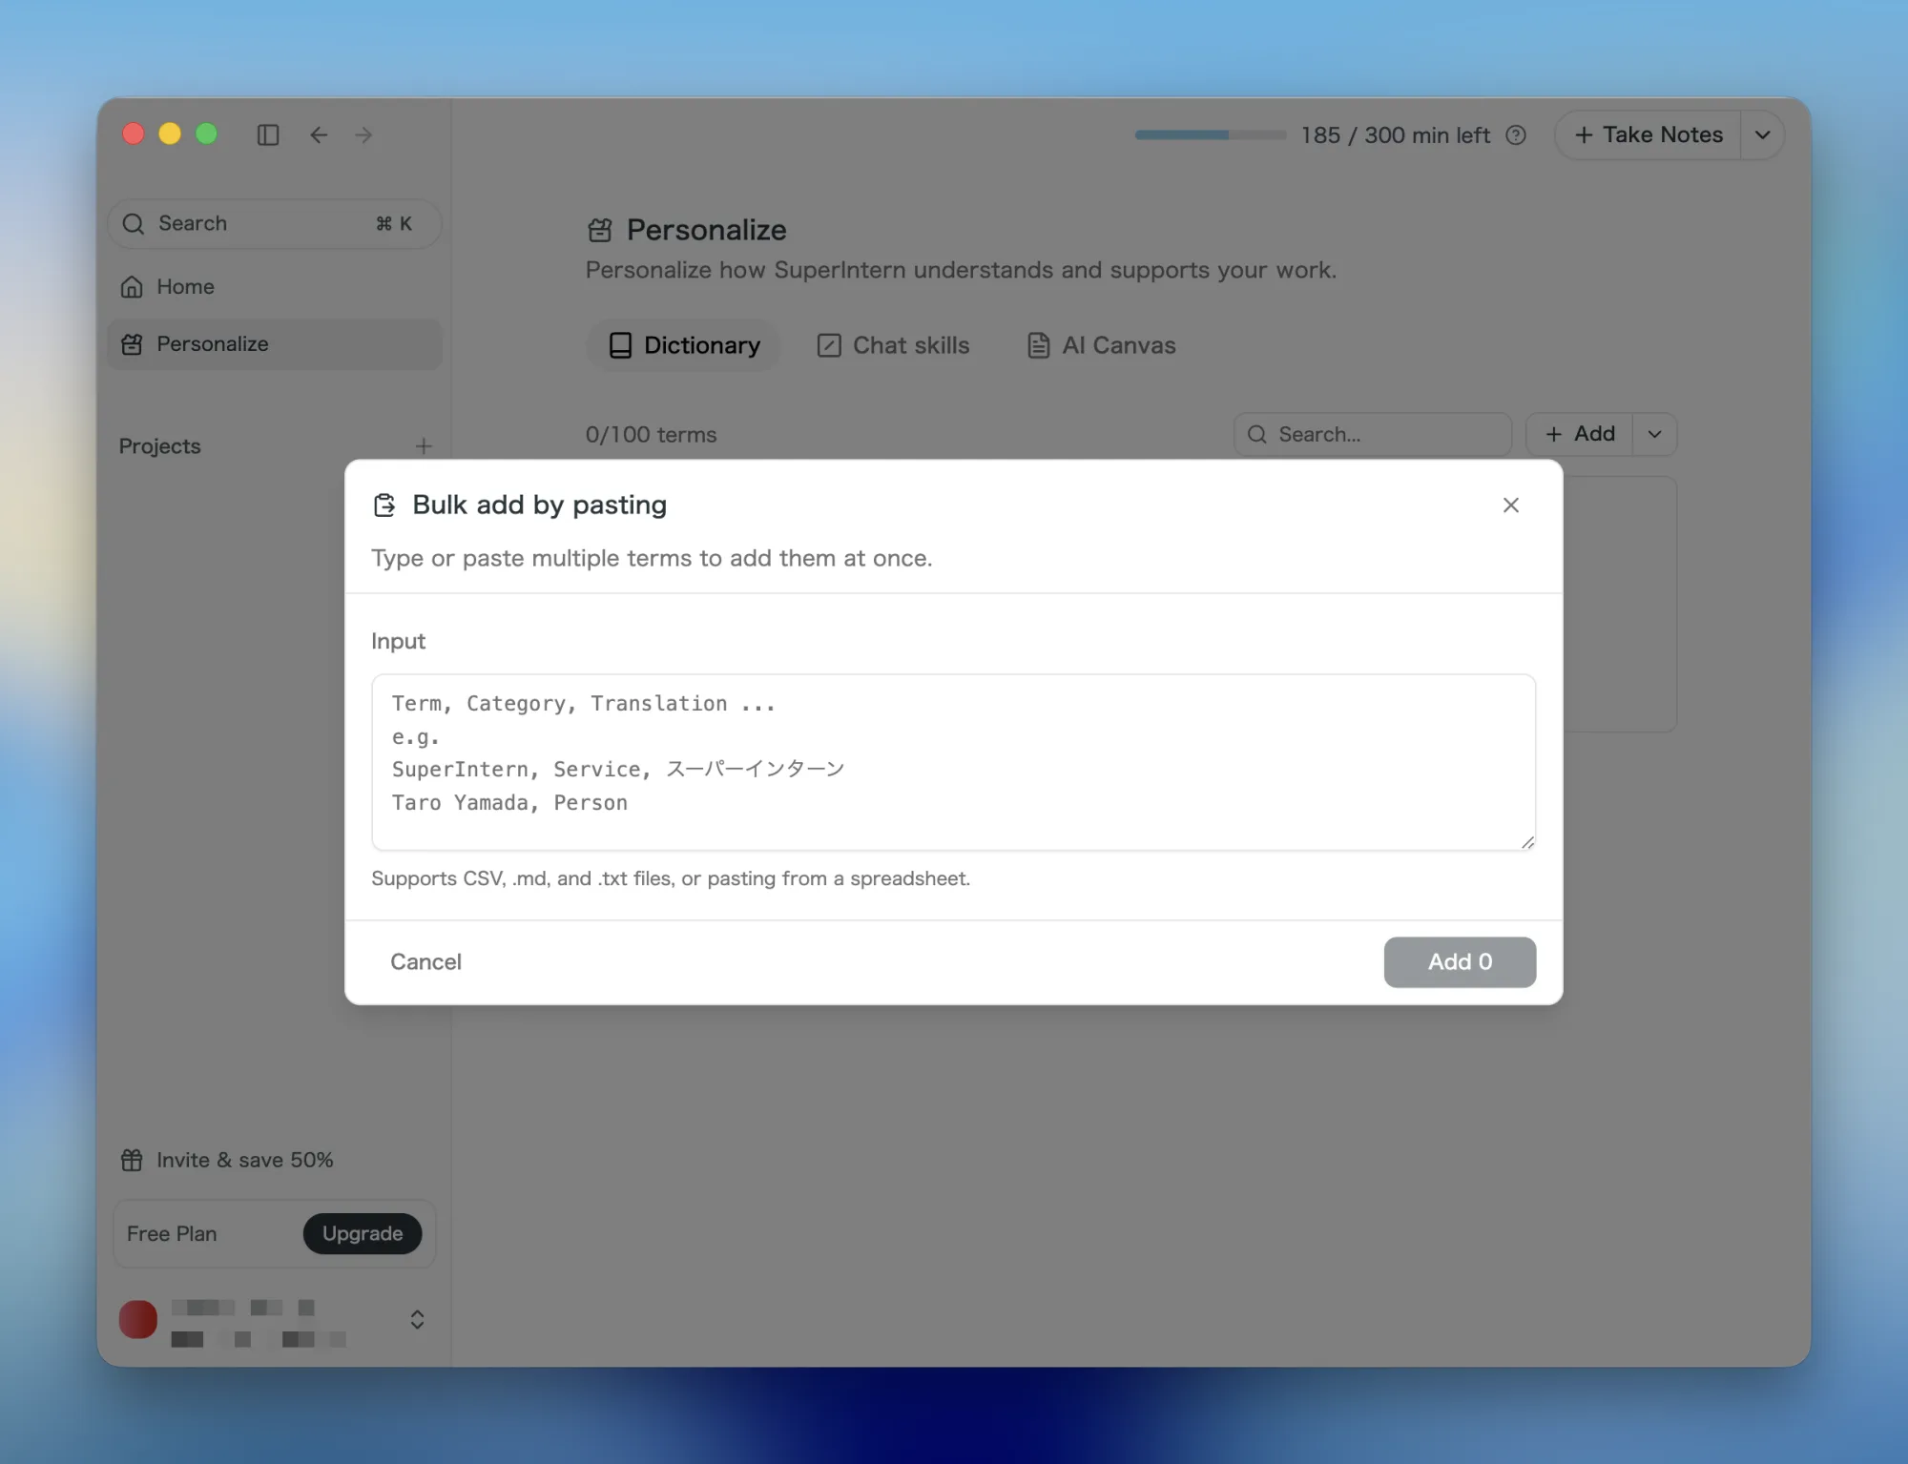This screenshot has width=1908, height=1464.
Task: Click the Personalize heading icon
Action: click(x=599, y=230)
